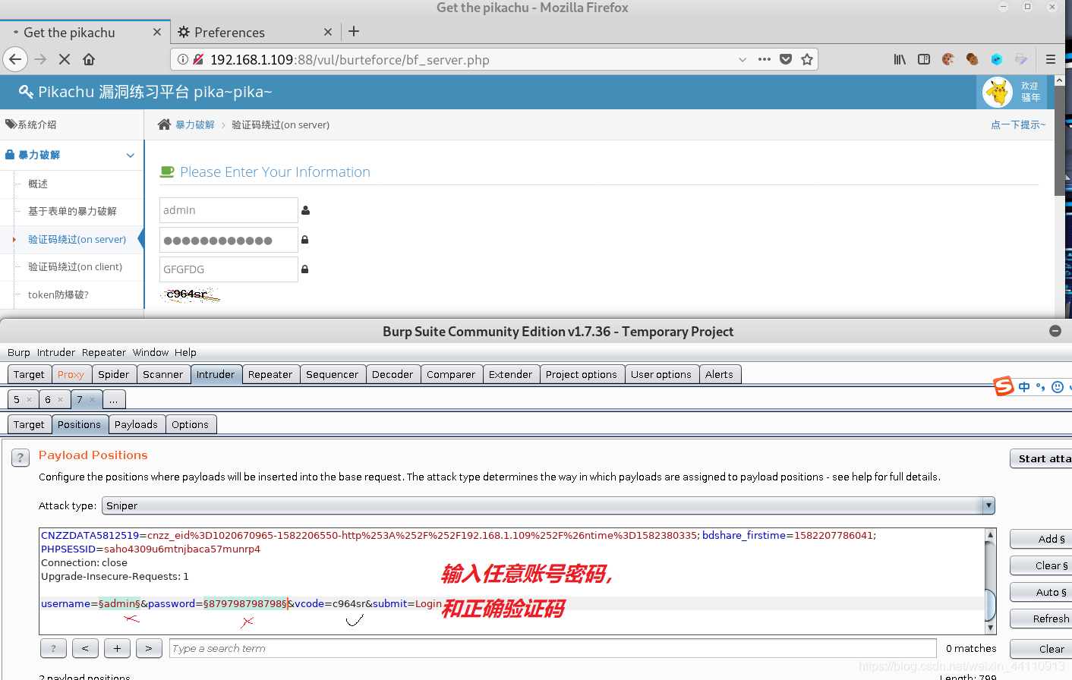Close Burp Intruder attack tab 5

(30, 399)
